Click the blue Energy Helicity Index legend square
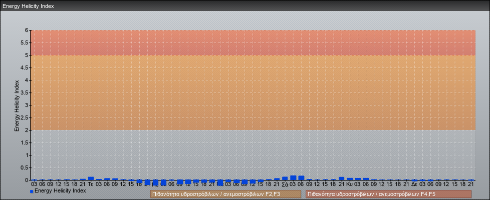This screenshot has width=490, height=200. (x=32, y=191)
